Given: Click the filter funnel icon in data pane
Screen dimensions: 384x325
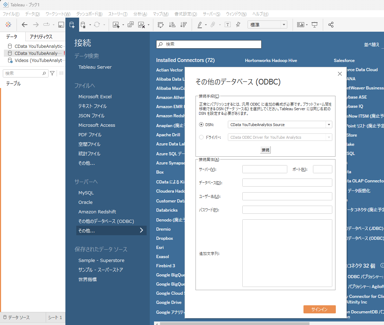Looking at the screenshot, I should 52,73.
